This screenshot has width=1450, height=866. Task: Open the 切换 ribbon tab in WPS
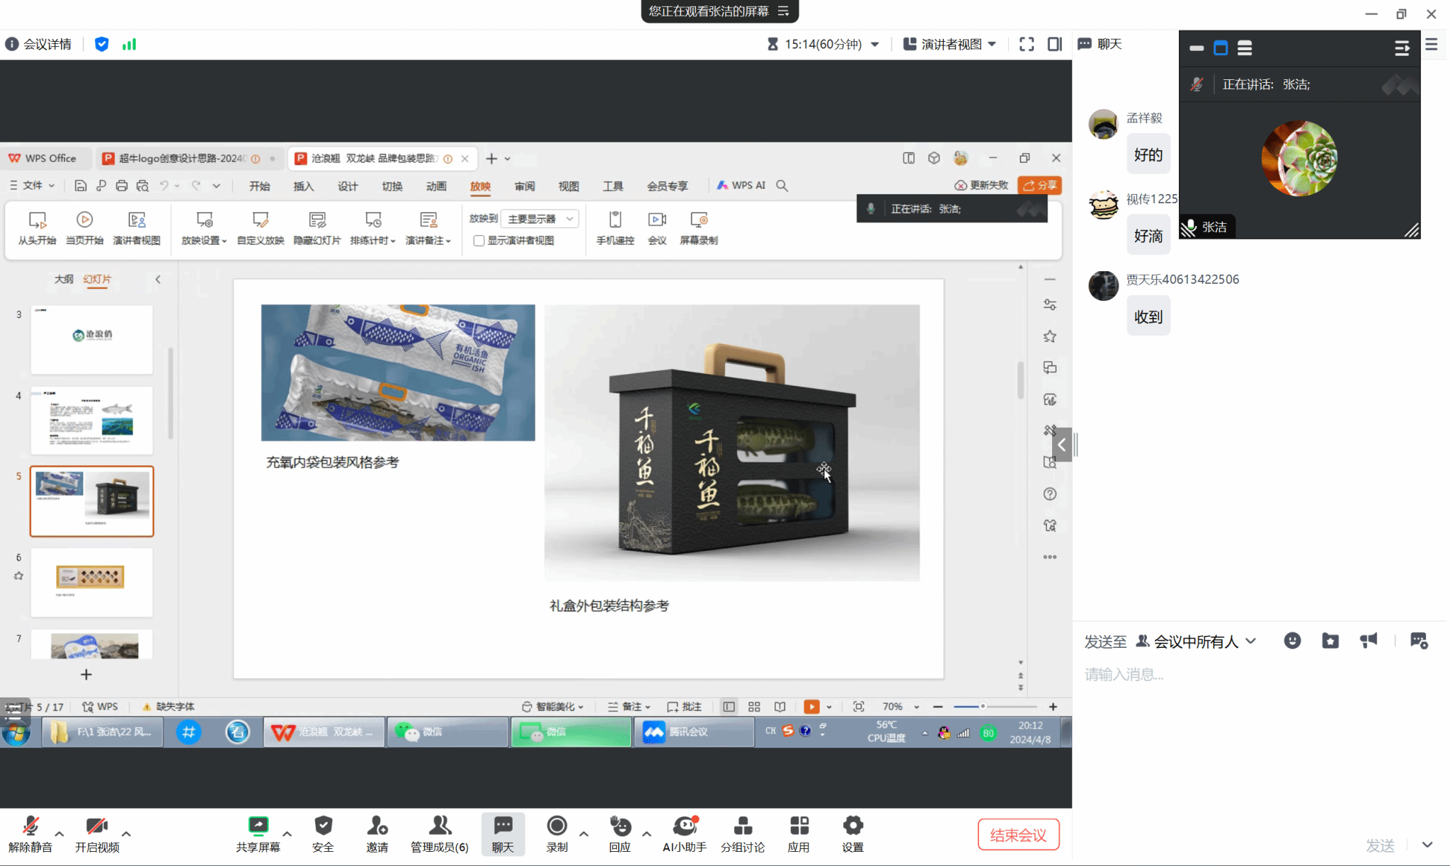pos(392,186)
